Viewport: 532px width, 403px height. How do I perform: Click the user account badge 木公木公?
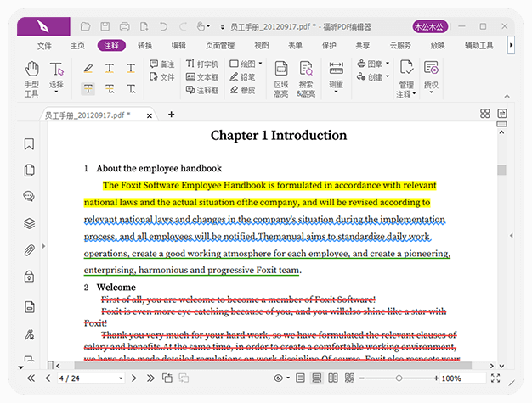coord(430,27)
